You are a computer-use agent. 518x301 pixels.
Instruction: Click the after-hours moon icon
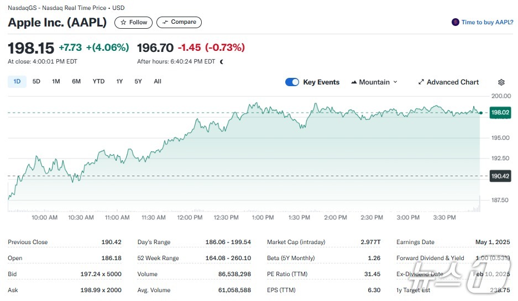click(222, 62)
